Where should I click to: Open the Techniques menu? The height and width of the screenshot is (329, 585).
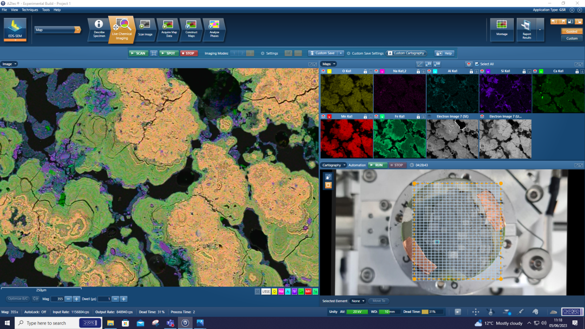(x=30, y=9)
